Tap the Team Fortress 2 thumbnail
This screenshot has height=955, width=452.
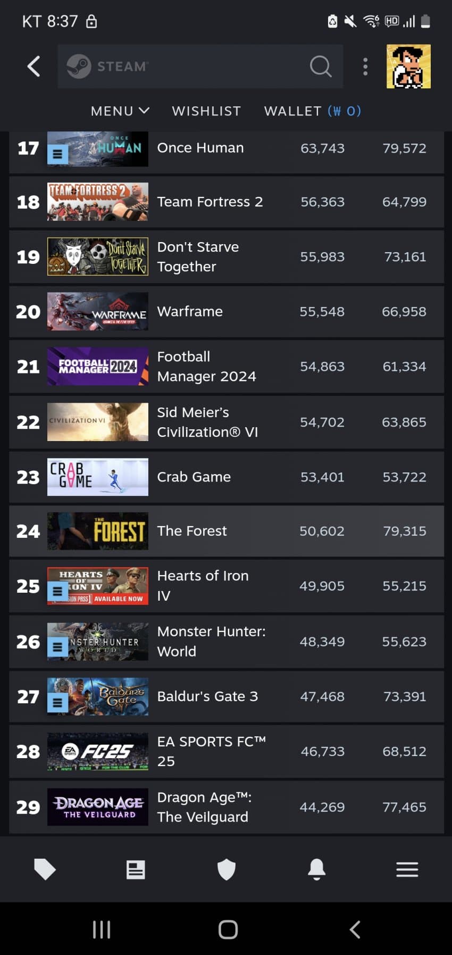point(98,202)
